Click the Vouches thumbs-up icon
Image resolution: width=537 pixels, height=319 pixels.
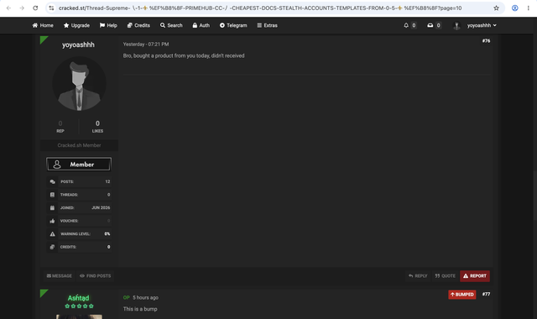tap(52, 221)
